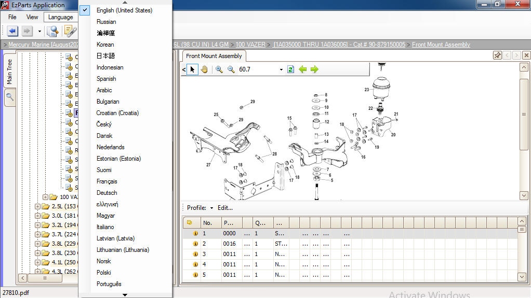Click the search catalog toolbar icon
This screenshot has height=298, width=531.
52,32
